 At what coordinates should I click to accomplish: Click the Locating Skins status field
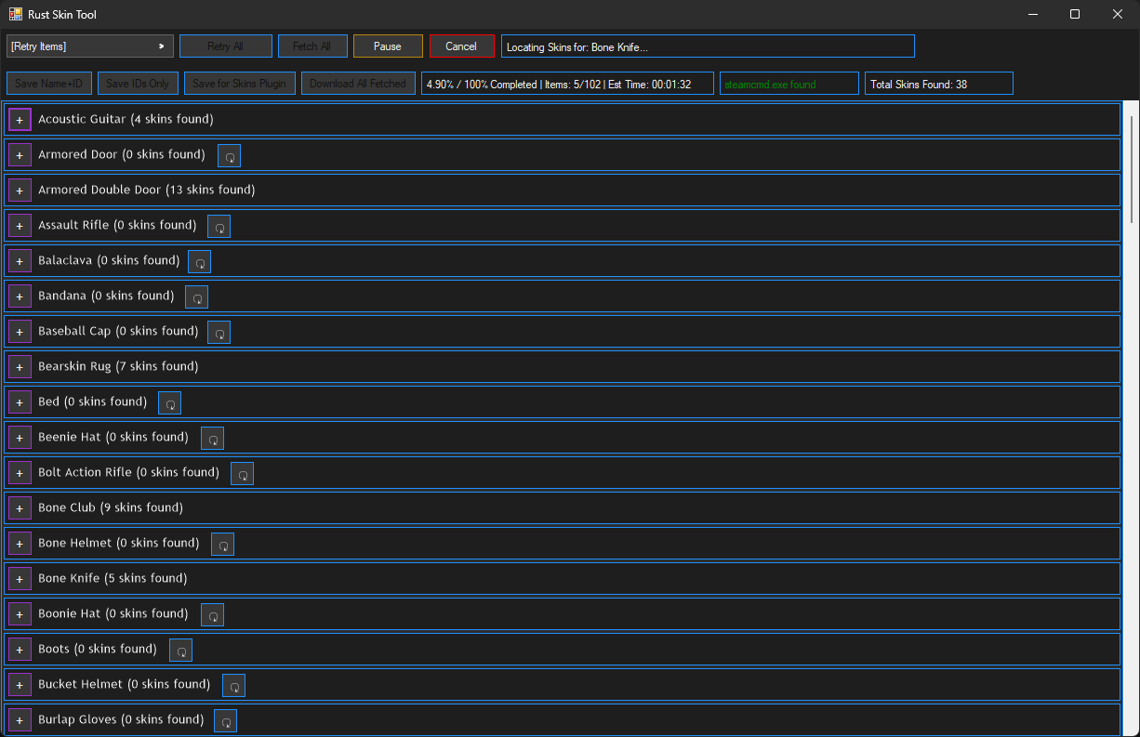pyautogui.click(x=708, y=46)
